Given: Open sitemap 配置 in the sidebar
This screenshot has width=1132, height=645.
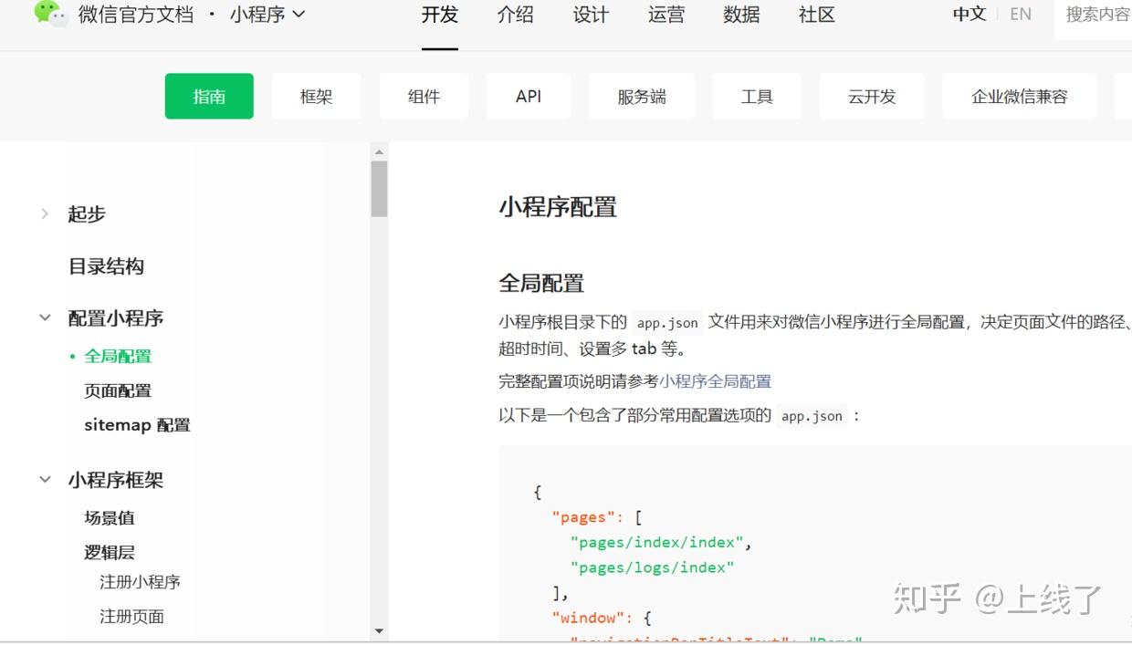Looking at the screenshot, I should click(x=137, y=425).
